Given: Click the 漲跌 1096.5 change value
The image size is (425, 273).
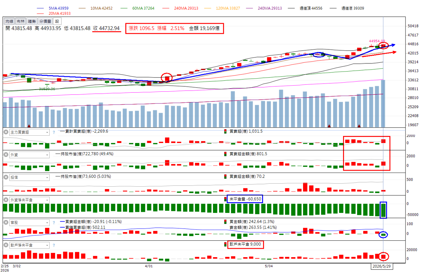Looking at the screenshot, I should pos(141,28).
